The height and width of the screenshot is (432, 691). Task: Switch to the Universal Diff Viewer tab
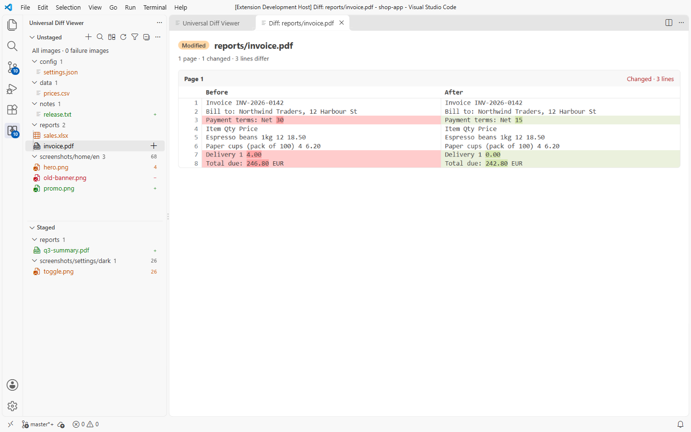coord(211,23)
